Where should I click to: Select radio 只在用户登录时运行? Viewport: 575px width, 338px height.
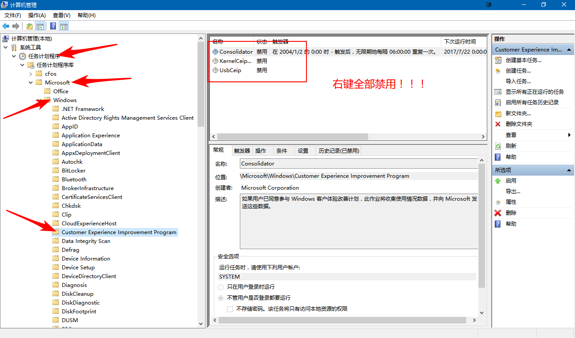point(220,287)
